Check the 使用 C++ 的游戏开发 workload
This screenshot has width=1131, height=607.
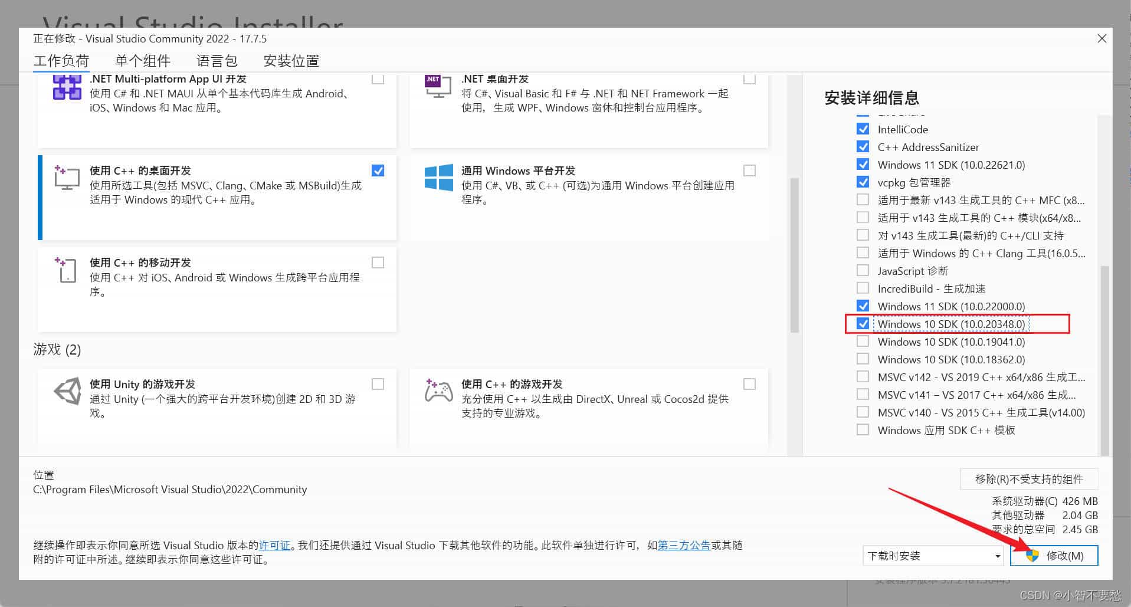(749, 384)
